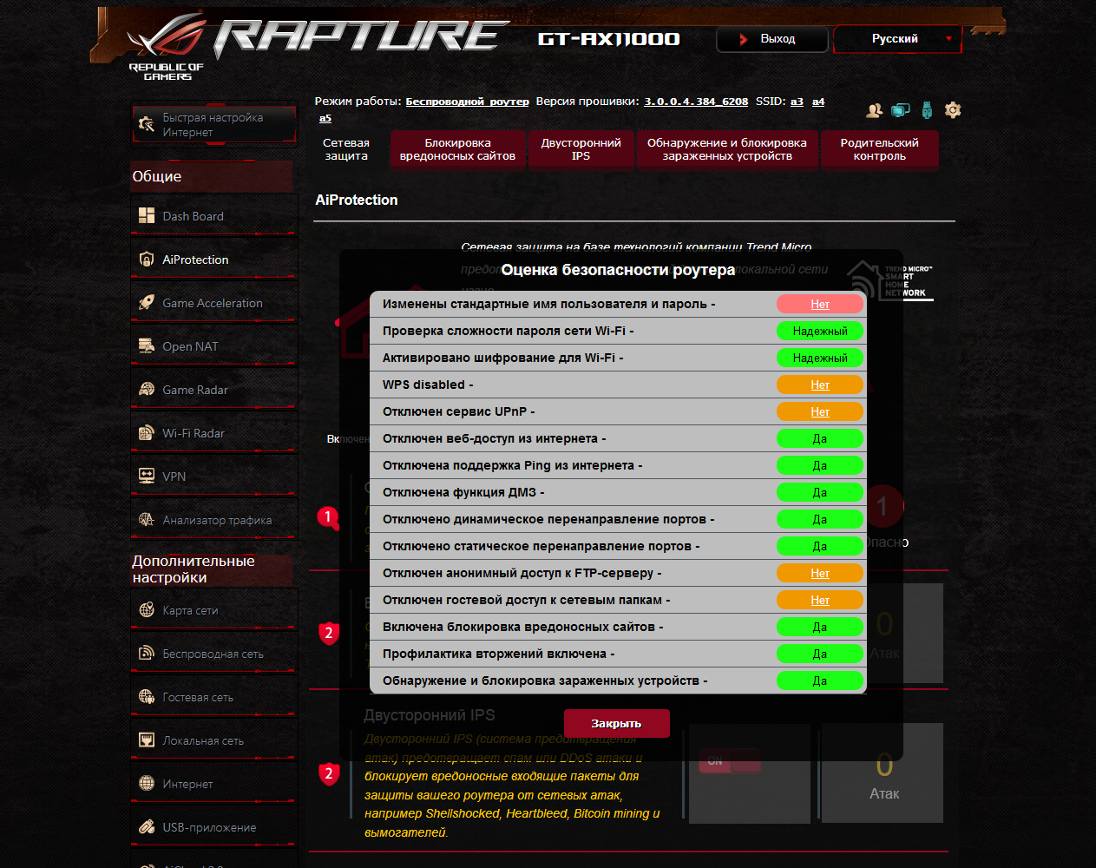Click the Trend Micro Smart Home Network logo
Image resolution: width=1096 pixels, height=868 pixels.
(x=891, y=280)
